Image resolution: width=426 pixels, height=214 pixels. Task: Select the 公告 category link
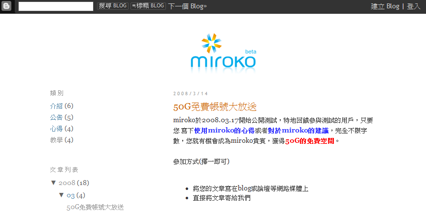coord(56,117)
